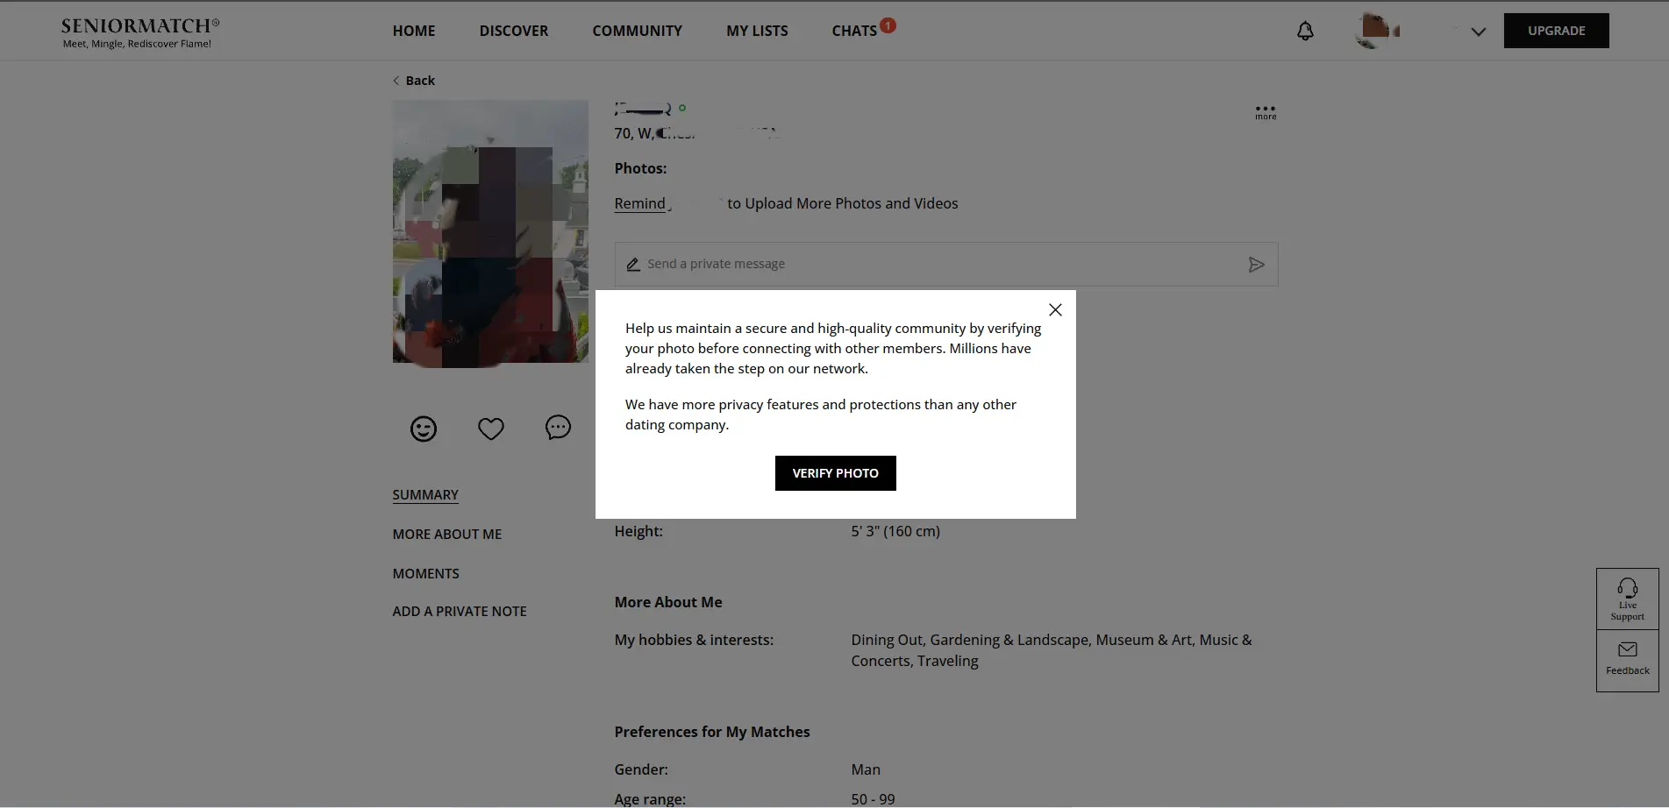The height and width of the screenshot is (808, 1669).
Task: Click the SeniorMatch logo
Action: tap(140, 32)
